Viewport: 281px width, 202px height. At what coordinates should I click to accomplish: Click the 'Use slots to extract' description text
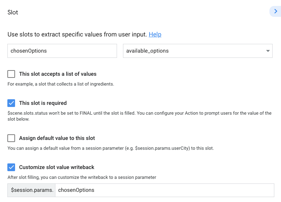[x=77, y=34]
